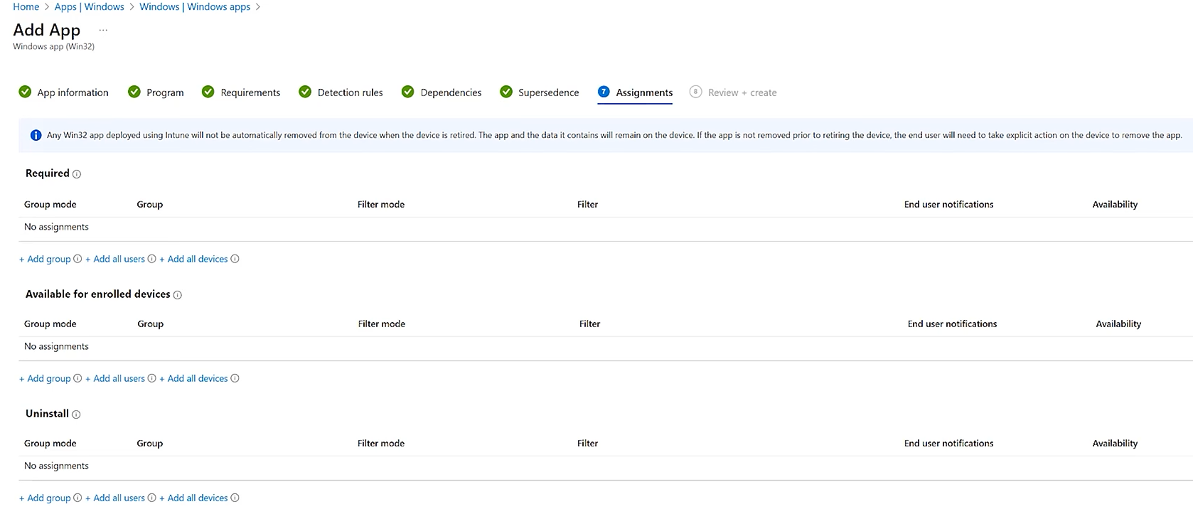Add group under Required section
The height and width of the screenshot is (509, 1193).
(x=45, y=259)
